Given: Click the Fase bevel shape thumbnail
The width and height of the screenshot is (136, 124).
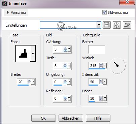Looking at the screenshot, I should tap(23, 54).
